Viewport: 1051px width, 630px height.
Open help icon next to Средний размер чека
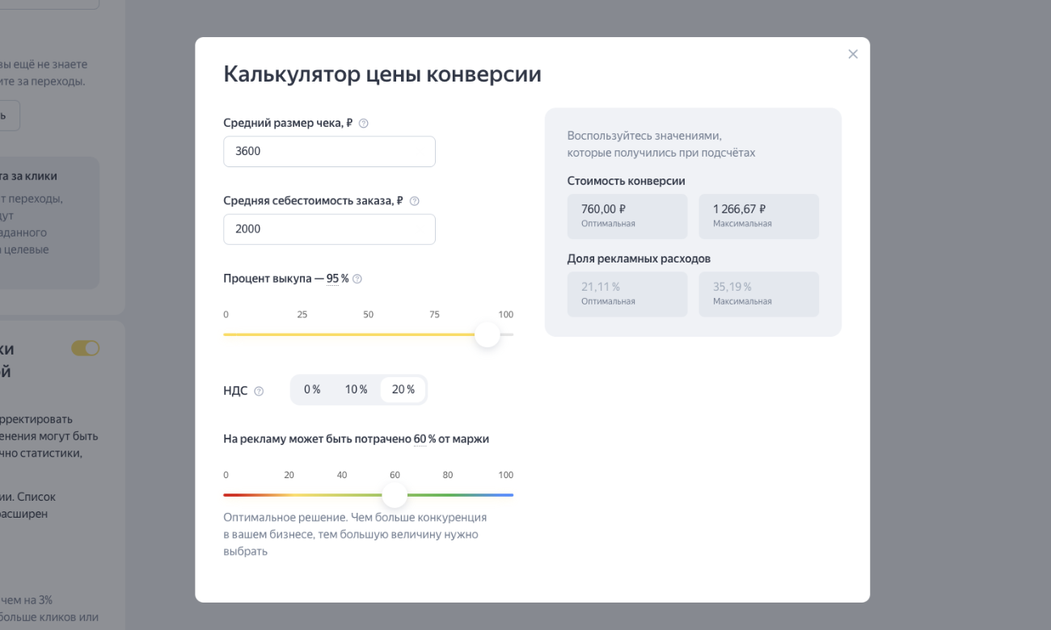364,124
